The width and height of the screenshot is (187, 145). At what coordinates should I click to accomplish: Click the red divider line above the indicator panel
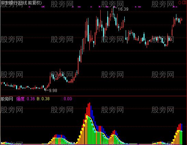93,96
